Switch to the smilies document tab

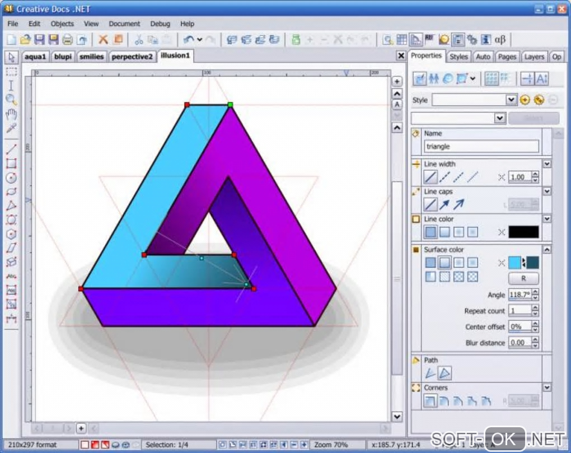point(91,57)
